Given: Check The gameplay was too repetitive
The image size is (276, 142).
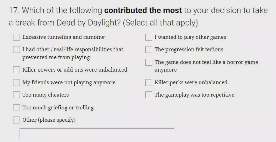Looking at the screenshot, I should [x=149, y=95].
